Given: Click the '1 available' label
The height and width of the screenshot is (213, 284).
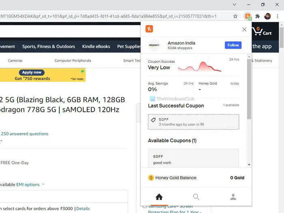Looking at the screenshot, I should [231, 105].
